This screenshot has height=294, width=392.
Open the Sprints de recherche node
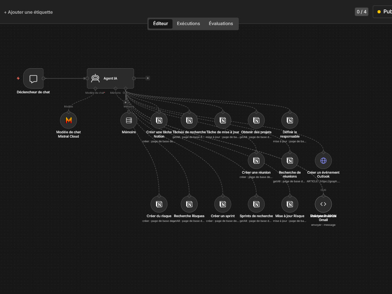(x=256, y=204)
